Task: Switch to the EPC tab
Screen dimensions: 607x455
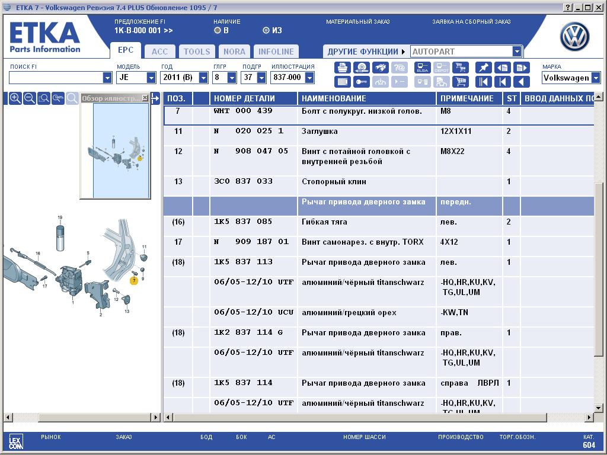Action: [x=126, y=50]
